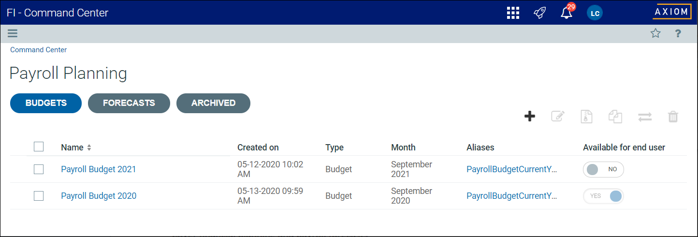Image resolution: width=698 pixels, height=237 pixels.
Task: Click the September 2021 month cell
Action: point(411,169)
